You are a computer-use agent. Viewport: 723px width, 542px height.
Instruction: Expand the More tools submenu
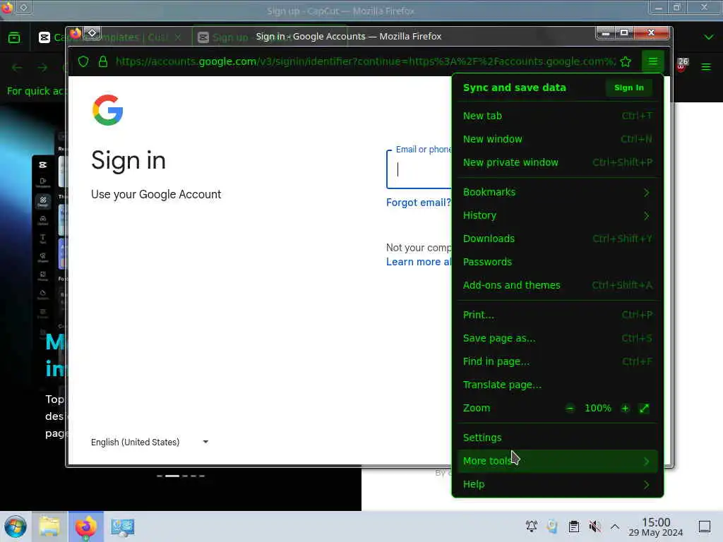pos(558,462)
